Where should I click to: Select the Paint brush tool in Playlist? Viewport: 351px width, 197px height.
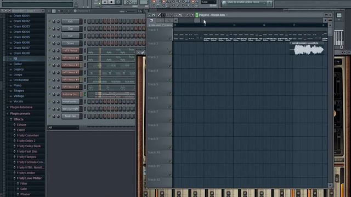[x=163, y=15]
